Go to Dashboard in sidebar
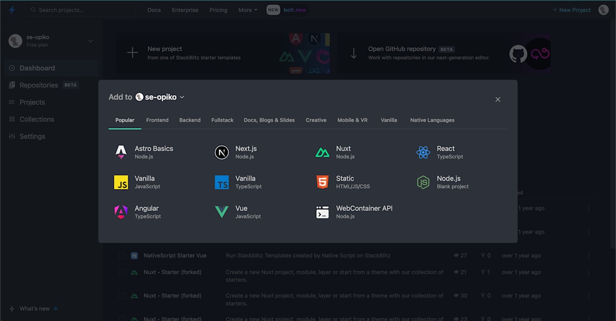Image resolution: width=616 pixels, height=321 pixels. [x=51, y=68]
